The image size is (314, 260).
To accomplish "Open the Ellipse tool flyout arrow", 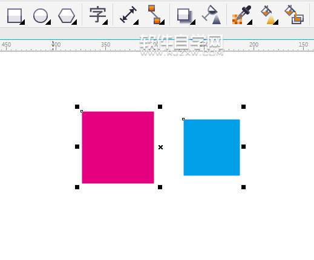I will click(48, 22).
